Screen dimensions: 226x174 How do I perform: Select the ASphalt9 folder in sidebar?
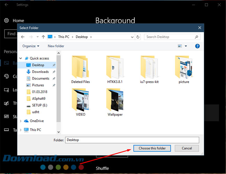click(x=39, y=99)
